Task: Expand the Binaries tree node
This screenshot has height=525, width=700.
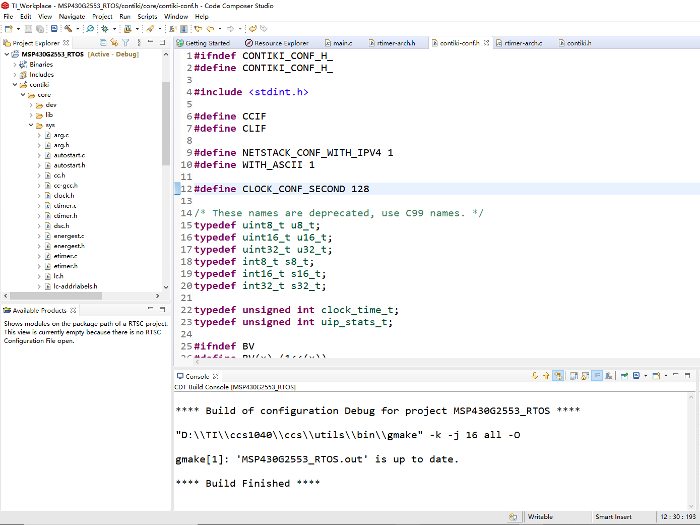Action: 15,65
